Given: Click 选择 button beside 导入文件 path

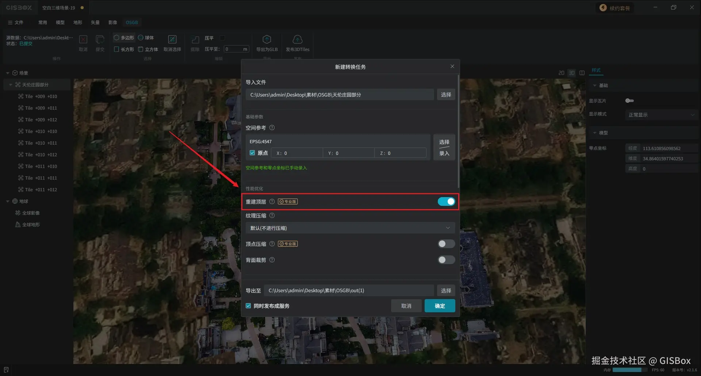Looking at the screenshot, I should coord(446,95).
